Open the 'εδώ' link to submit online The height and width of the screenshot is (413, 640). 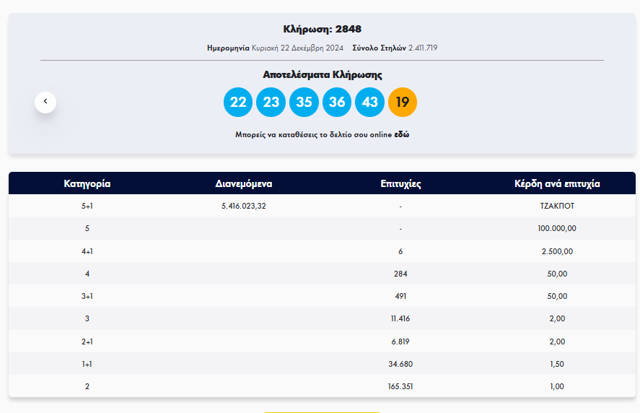pyautogui.click(x=402, y=135)
